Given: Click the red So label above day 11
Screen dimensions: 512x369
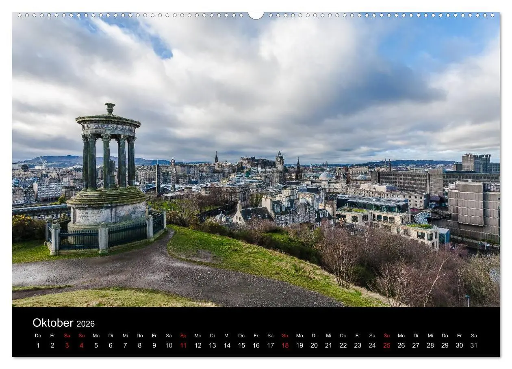Looking at the screenshot, I should click(183, 336).
